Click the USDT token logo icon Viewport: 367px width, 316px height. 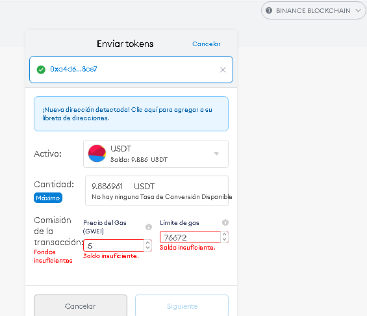click(x=97, y=153)
